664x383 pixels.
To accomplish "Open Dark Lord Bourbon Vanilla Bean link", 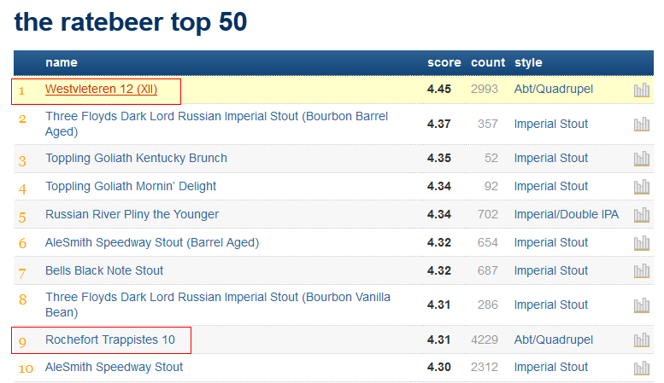I will point(218,305).
